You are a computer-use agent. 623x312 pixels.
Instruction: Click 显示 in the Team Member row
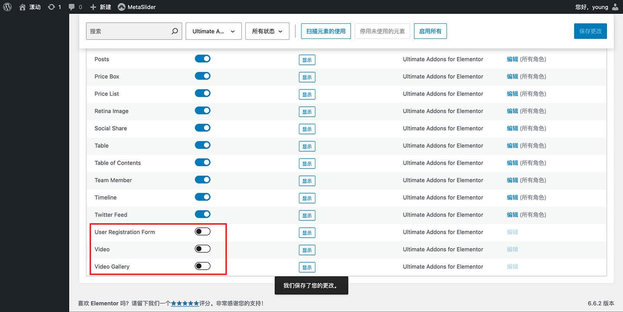307,181
